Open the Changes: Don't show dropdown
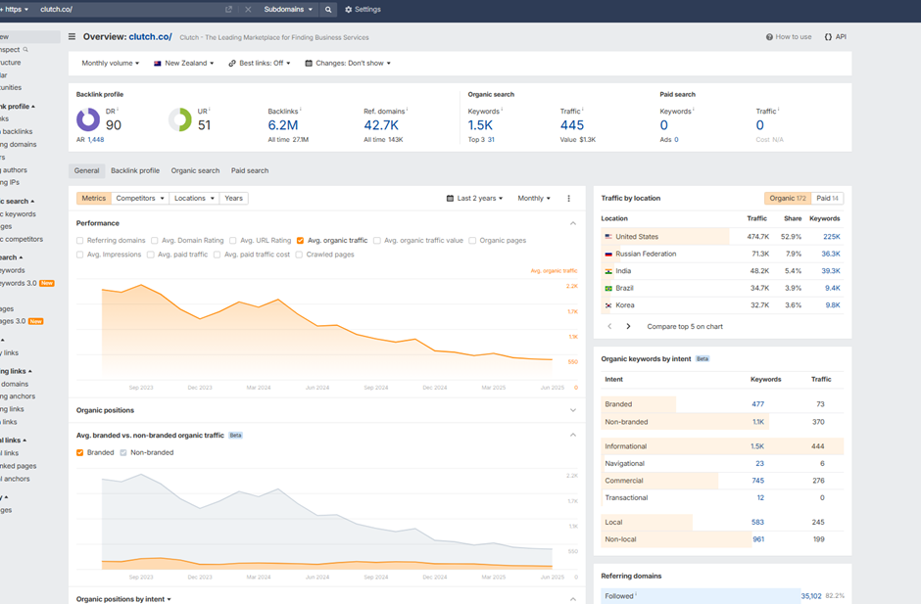Screen dimensions: 921x604 point(348,64)
